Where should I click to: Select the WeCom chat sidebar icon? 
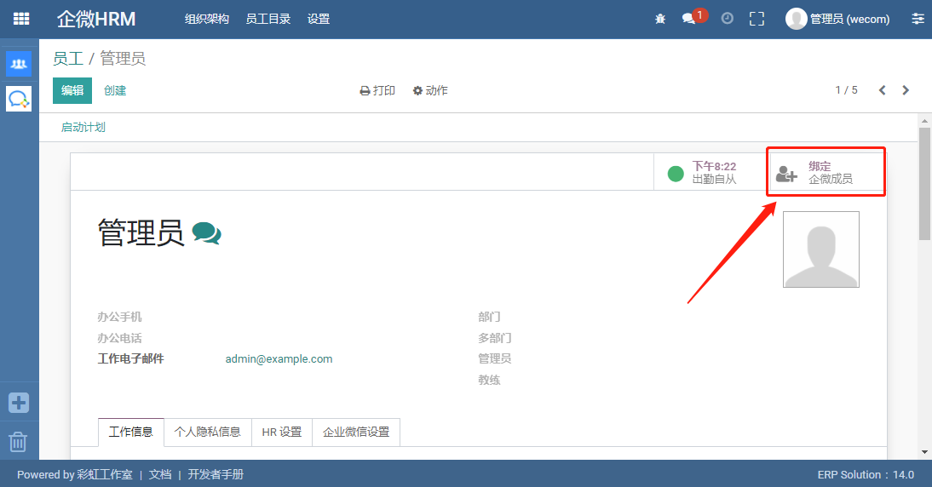[x=19, y=99]
